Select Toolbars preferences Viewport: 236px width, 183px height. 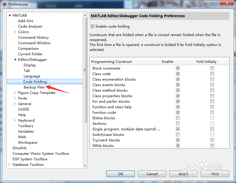click(x=26, y=126)
